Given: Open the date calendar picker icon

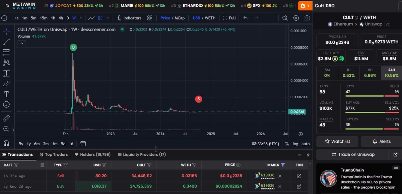Looking at the screenshot, I should [x=42, y=165].
